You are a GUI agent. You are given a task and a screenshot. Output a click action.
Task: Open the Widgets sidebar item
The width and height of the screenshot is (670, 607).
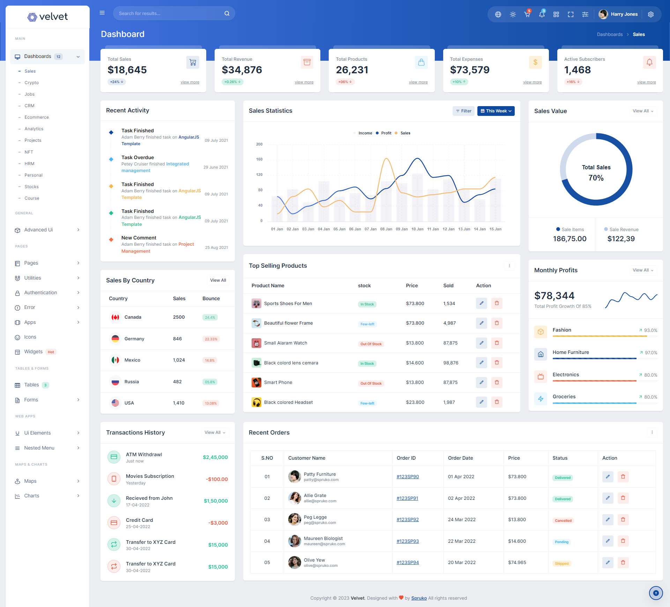point(33,351)
